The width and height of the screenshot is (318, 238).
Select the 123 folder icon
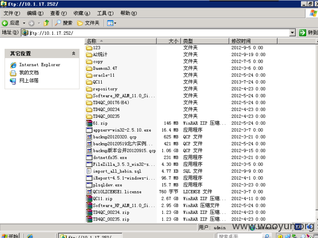(89, 48)
